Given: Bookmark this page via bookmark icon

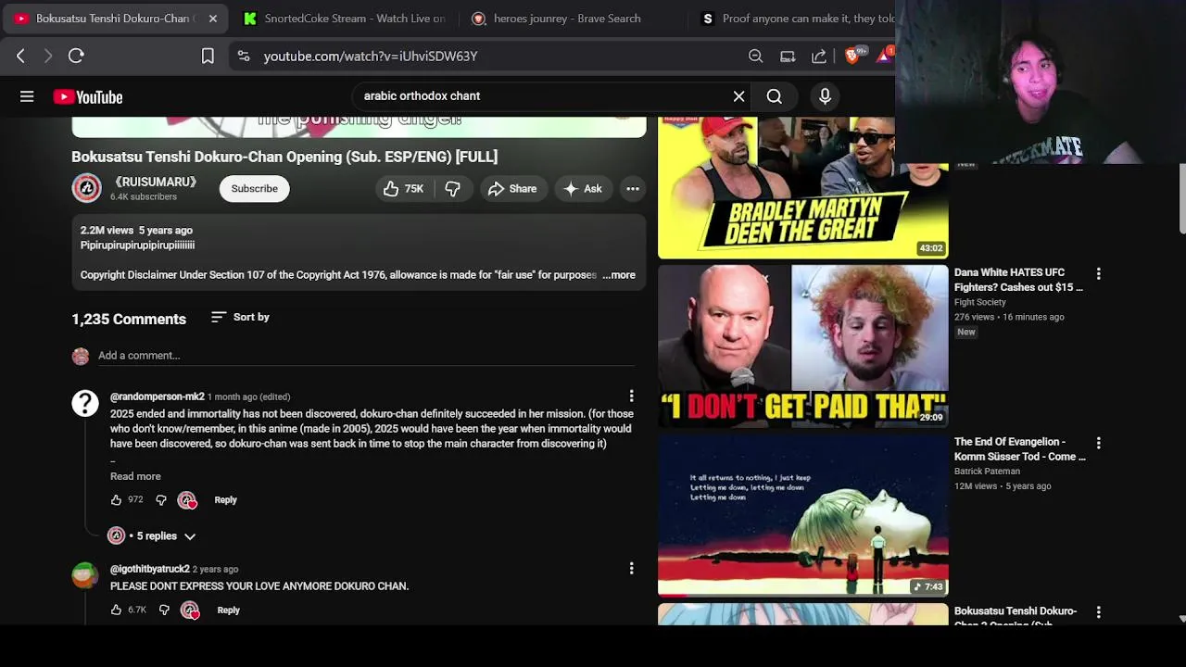Looking at the screenshot, I should 208,56.
